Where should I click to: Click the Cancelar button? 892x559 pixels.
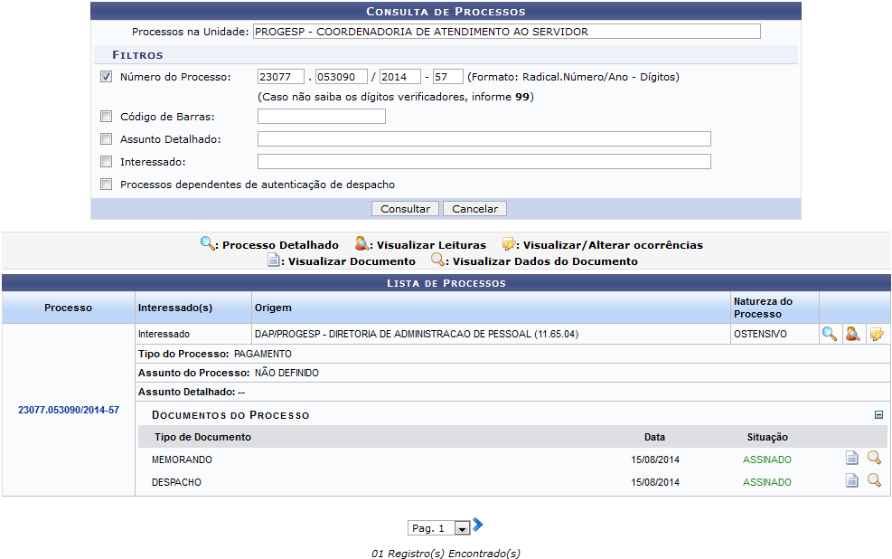[x=474, y=209]
